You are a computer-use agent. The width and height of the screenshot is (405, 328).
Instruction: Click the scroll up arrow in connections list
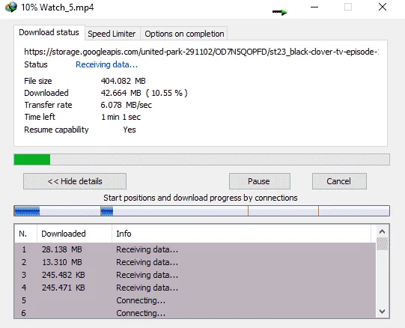383,231
